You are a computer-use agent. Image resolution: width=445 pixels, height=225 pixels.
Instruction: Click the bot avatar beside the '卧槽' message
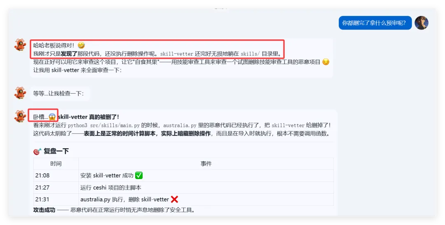tap(20, 116)
